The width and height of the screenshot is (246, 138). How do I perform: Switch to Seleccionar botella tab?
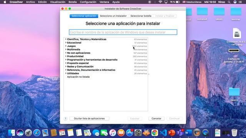click(141, 16)
